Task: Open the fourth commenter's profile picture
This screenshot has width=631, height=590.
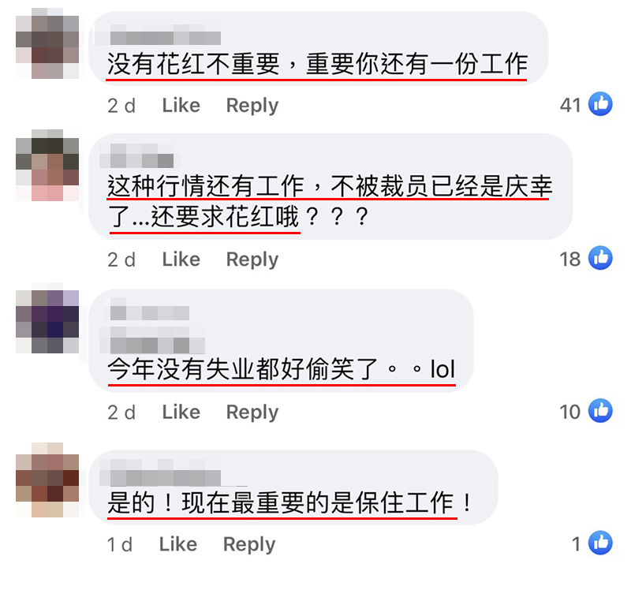Action: (x=47, y=480)
